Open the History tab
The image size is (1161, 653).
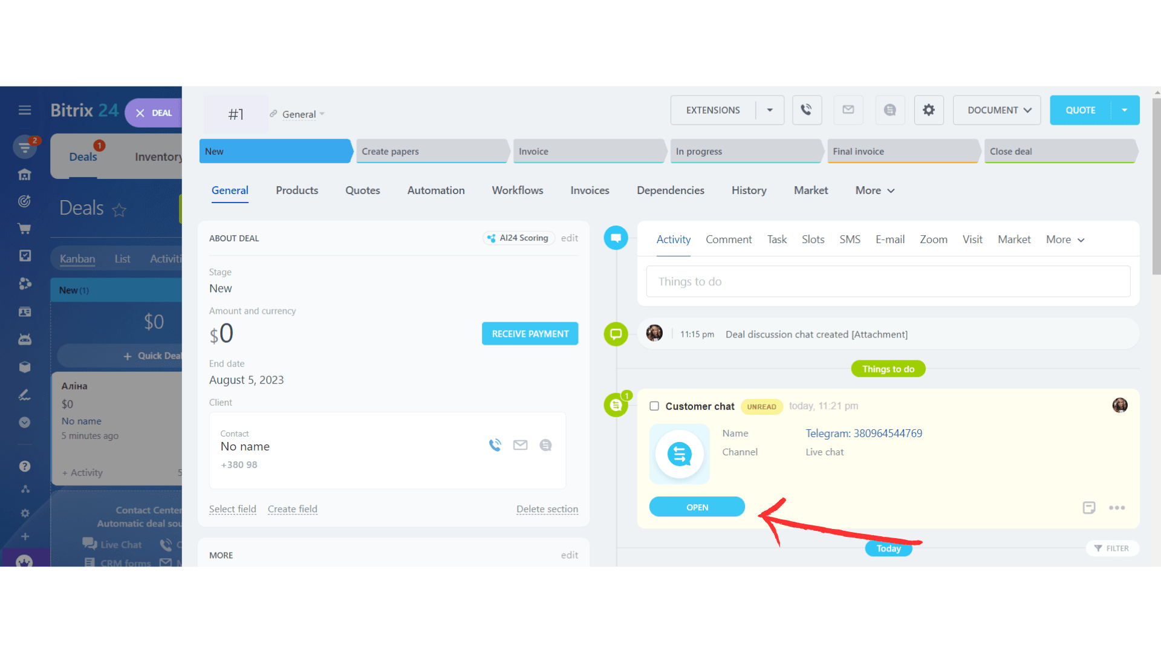[x=749, y=190]
